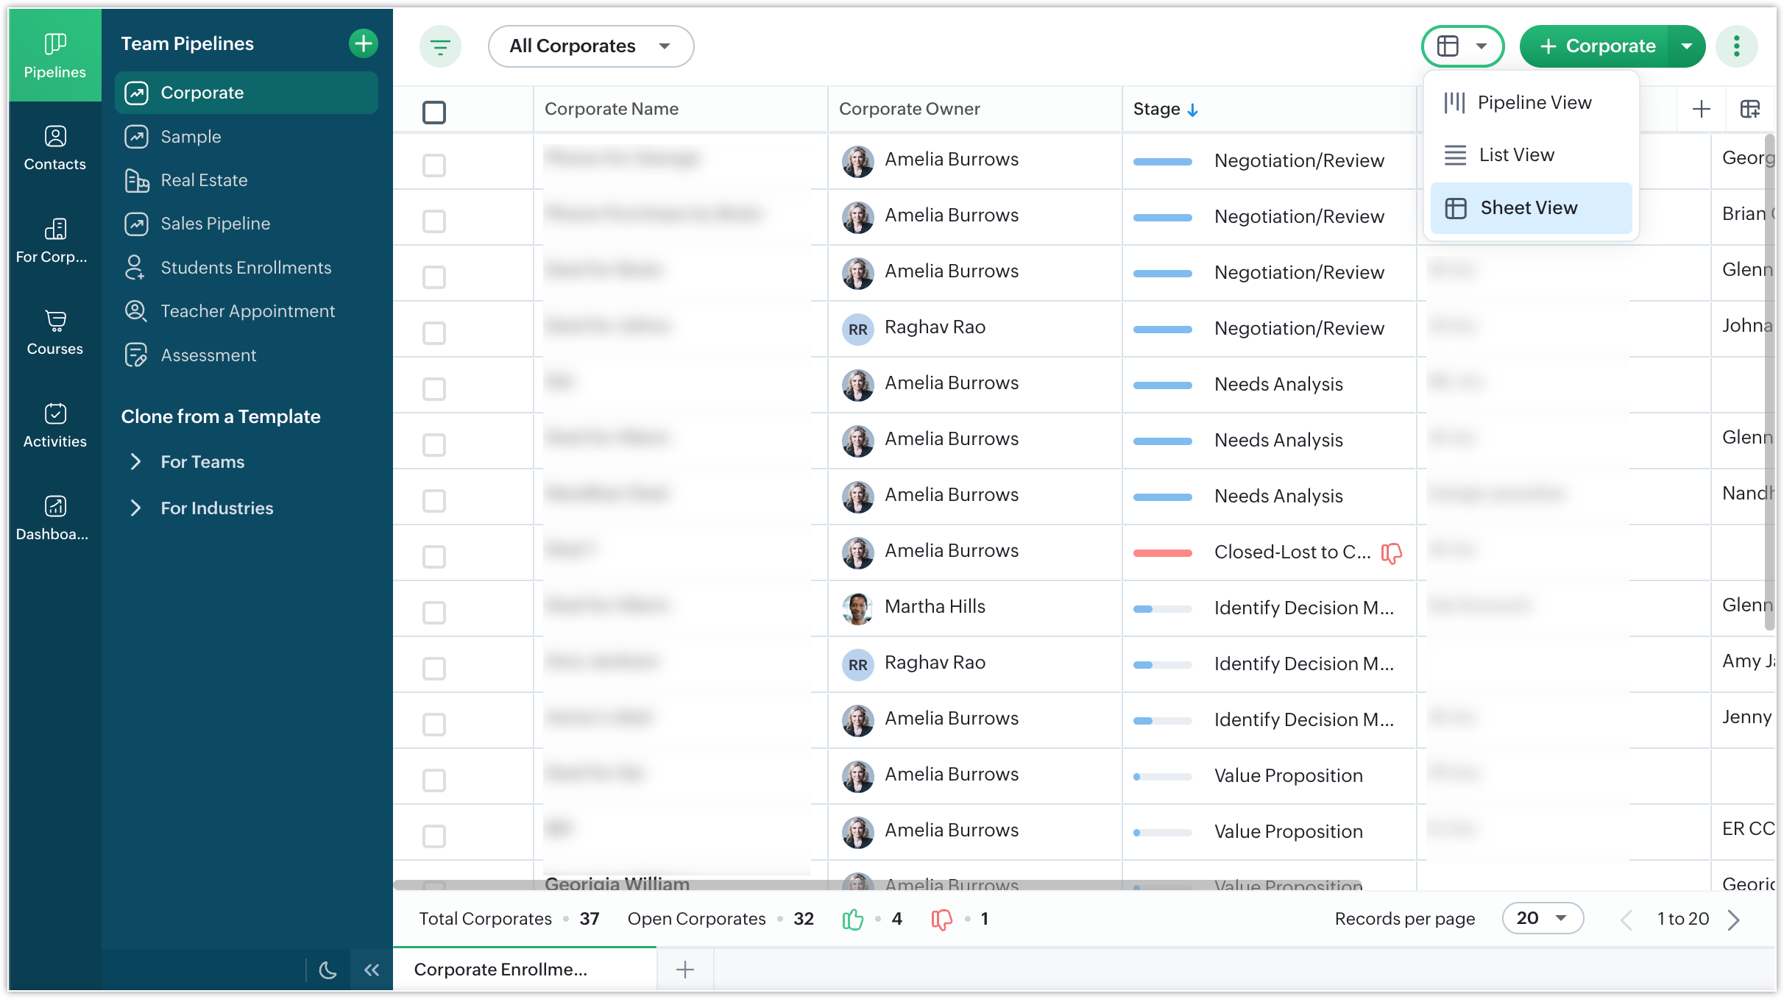The image size is (1784, 999).
Task: Click the filter icon beside All Corporates
Action: [x=440, y=46]
